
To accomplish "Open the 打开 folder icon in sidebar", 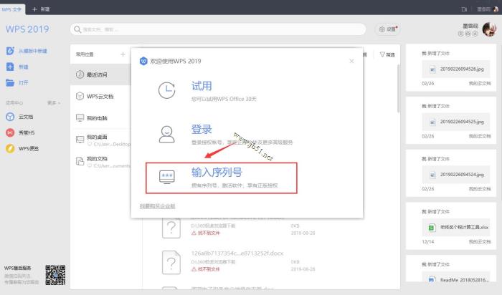I will click(10, 83).
